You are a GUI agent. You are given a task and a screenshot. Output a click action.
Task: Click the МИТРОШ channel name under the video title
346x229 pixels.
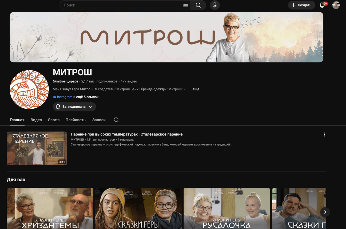(77, 139)
